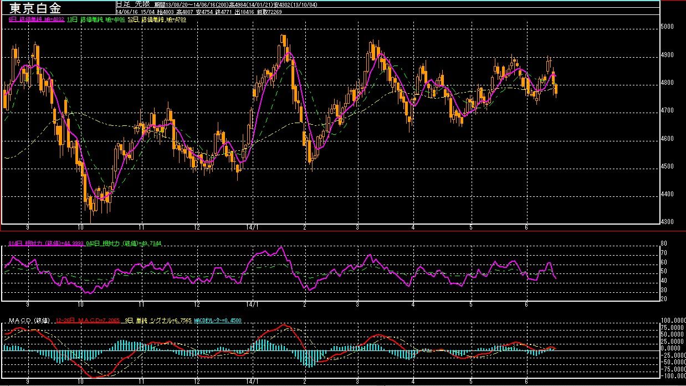Image resolution: width=686 pixels, height=386 pixels.
Task: Click the 東京白金 chart title
Action: coord(35,8)
